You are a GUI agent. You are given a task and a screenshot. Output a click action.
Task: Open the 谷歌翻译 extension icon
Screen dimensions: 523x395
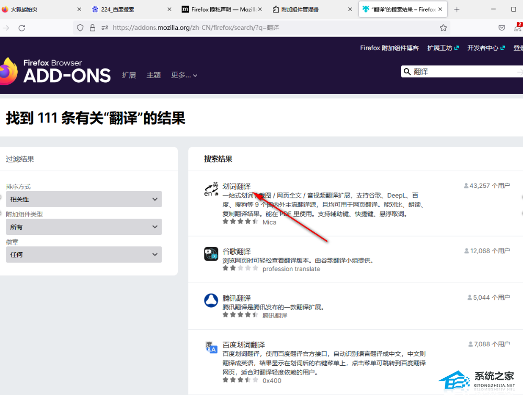(x=211, y=254)
